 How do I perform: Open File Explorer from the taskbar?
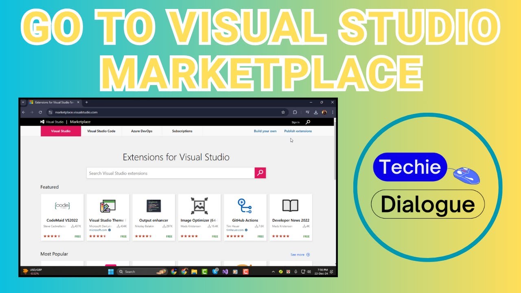[x=195, y=271]
